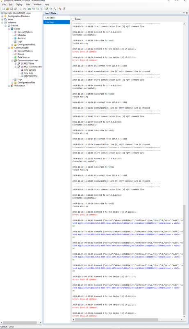Click the New project toolbar icon

point(3,9)
